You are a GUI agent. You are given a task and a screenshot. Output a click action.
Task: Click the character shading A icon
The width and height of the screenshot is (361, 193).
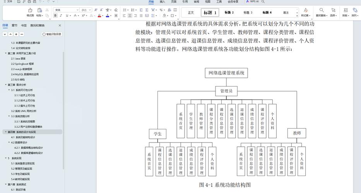(x=116, y=15)
